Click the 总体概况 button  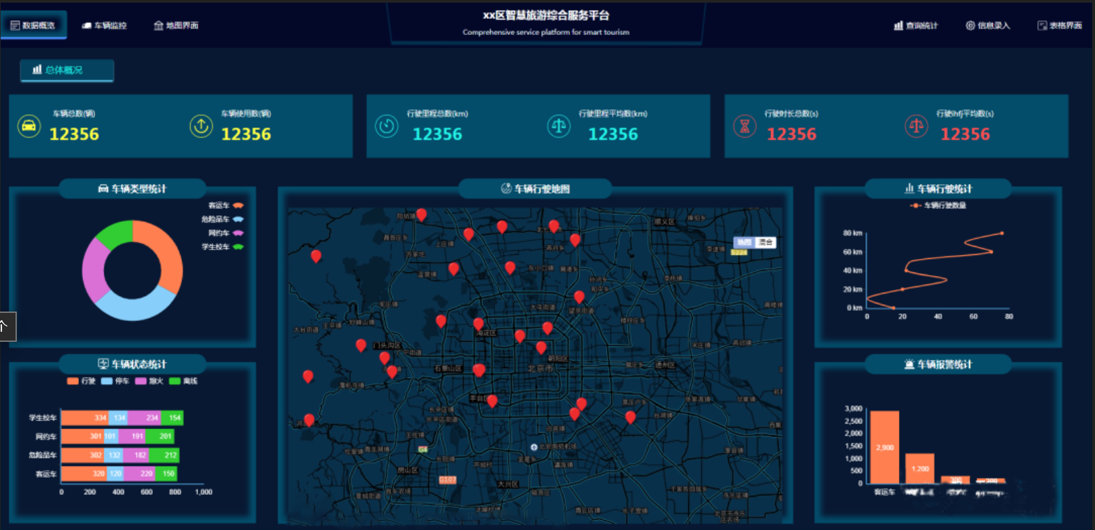coord(66,70)
